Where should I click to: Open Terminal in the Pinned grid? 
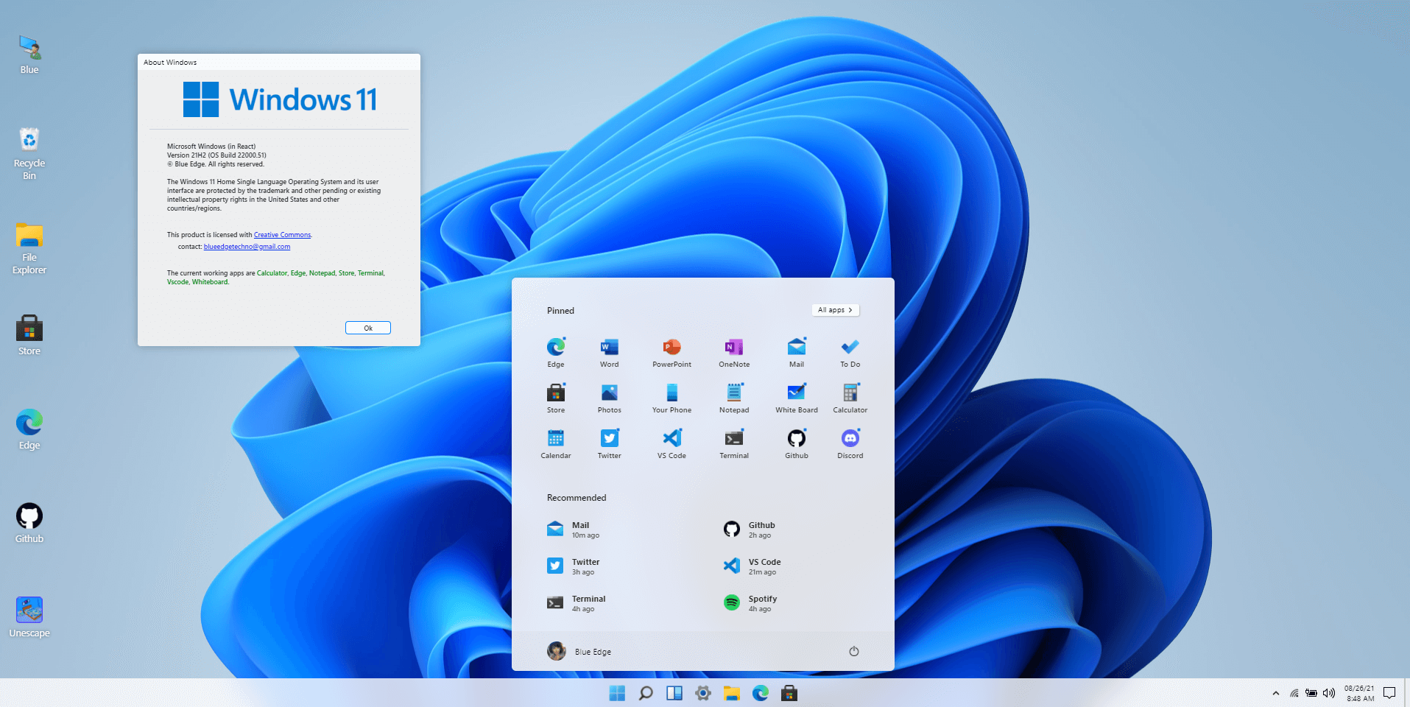[734, 443]
